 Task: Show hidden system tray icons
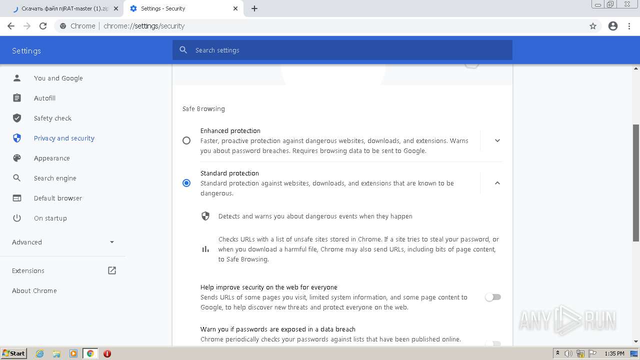557,353
